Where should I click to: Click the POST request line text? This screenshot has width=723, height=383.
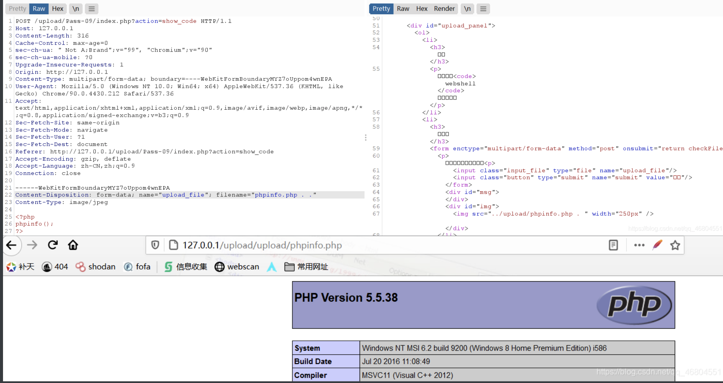pyautogui.click(x=124, y=21)
